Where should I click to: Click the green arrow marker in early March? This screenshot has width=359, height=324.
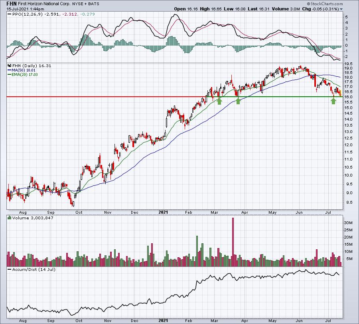[x=219, y=101]
